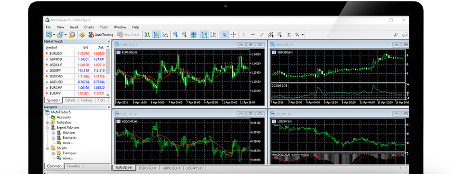This screenshot has width=453, height=174.
Task: Click more... under Expert Advisors
Action: click(x=68, y=143)
